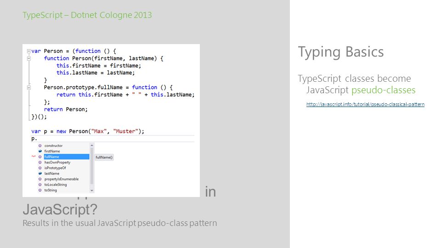Click the 'TypeScript – Dotnet Cologne 2013' title
Viewport: 441px width, 248px height.
point(87,15)
